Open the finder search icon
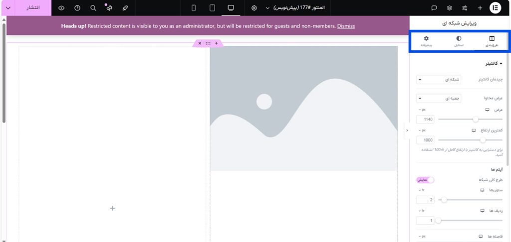Screen dimensions: 511x242 93,8
